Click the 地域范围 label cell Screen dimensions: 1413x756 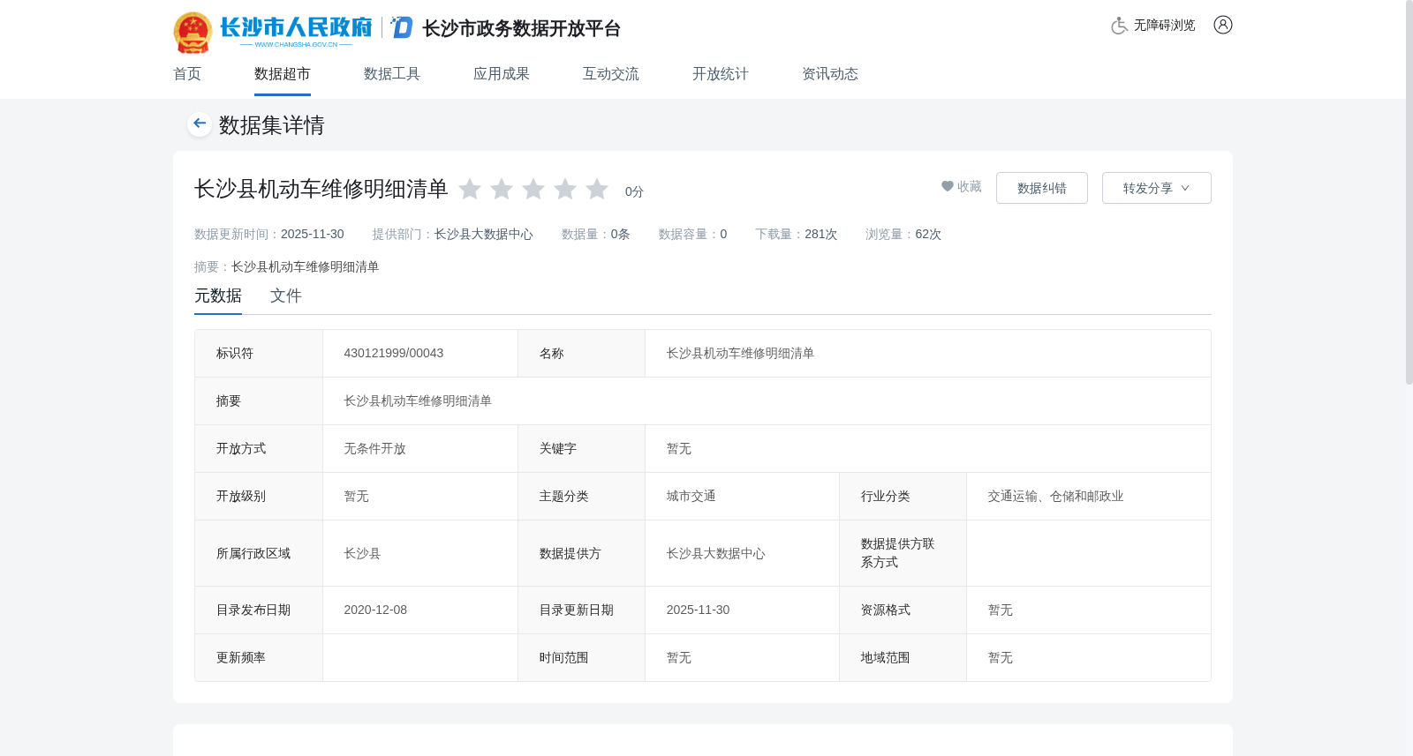point(903,657)
